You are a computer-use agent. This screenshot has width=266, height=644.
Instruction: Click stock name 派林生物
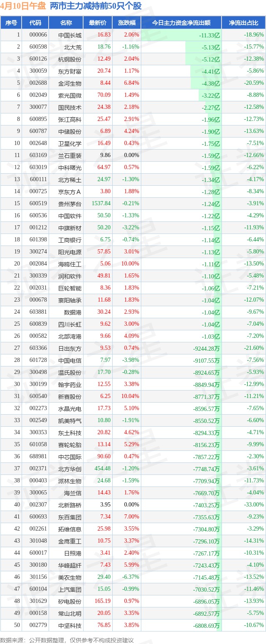point(70,481)
